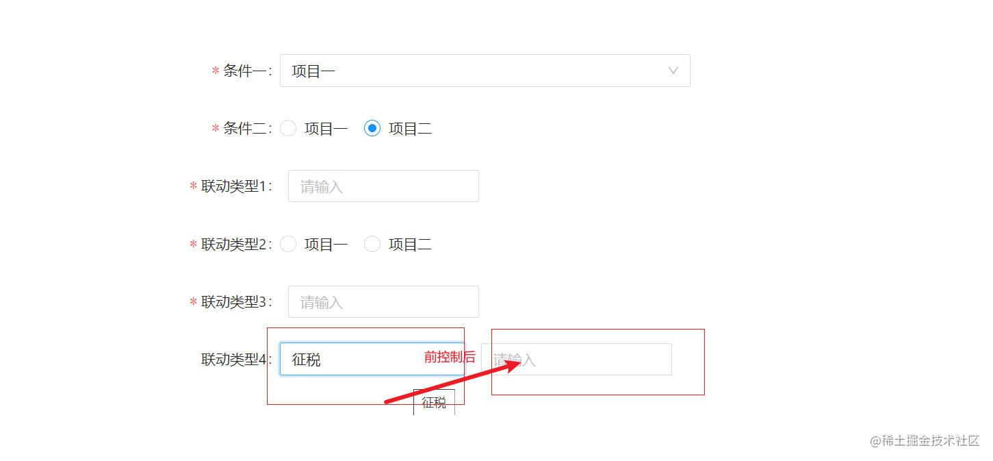Click the chevron arrow on the 条件一 select

pyautogui.click(x=673, y=70)
